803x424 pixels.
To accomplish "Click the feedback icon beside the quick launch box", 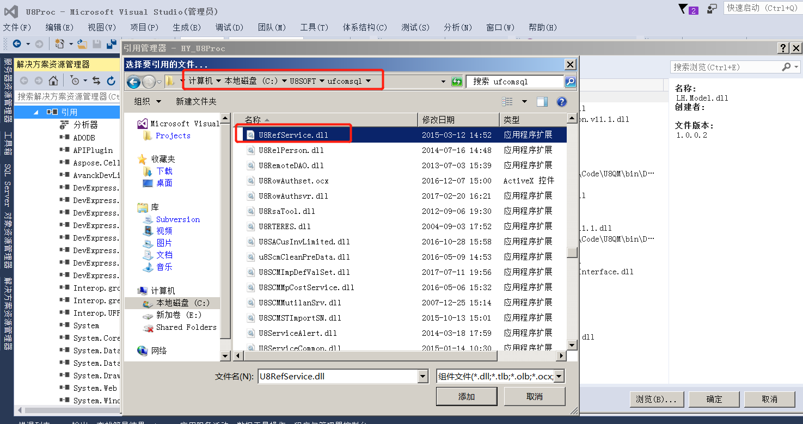I will point(712,9).
